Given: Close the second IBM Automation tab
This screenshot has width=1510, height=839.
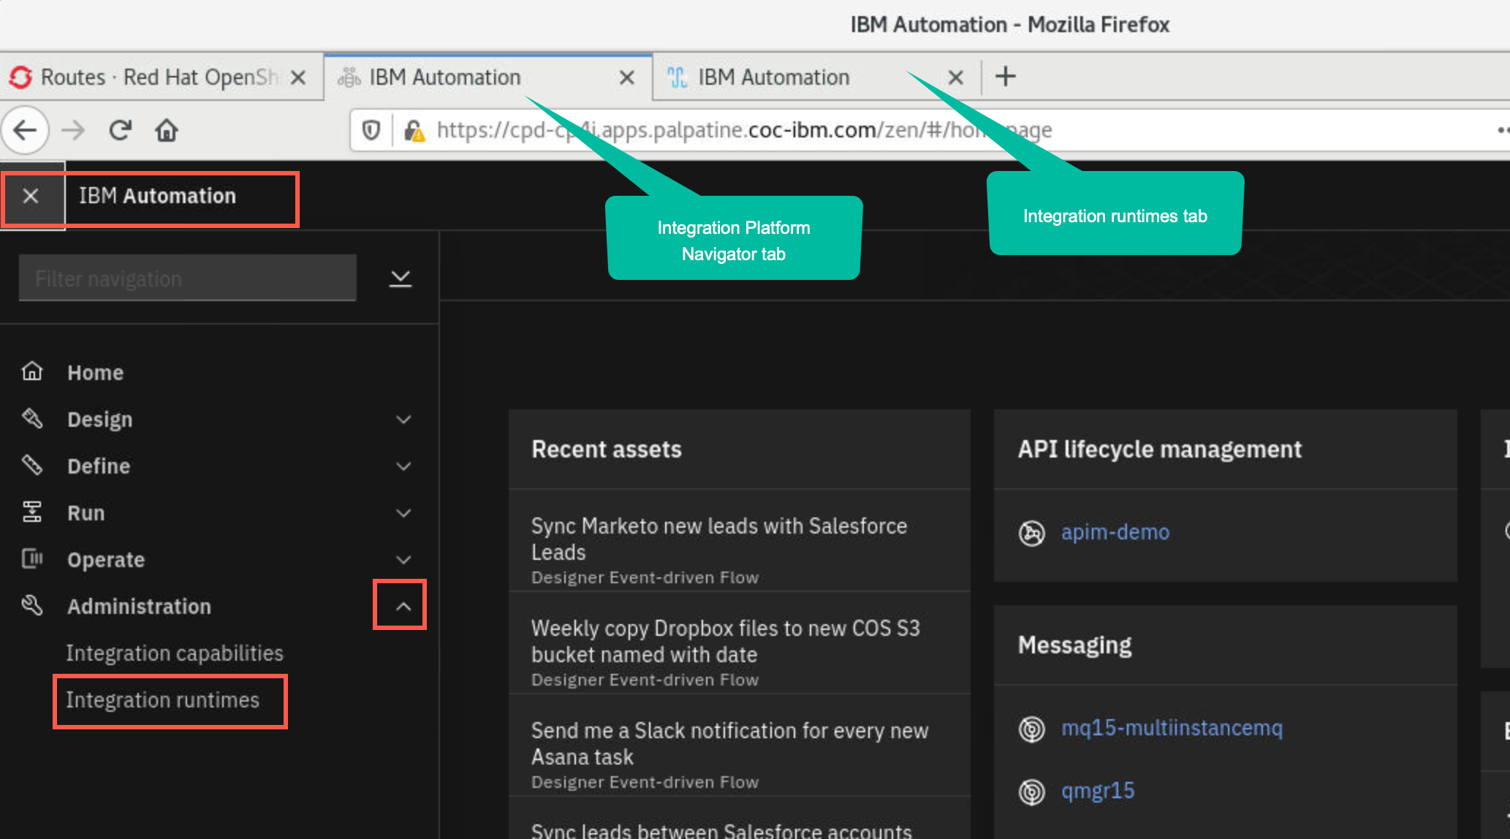Looking at the screenshot, I should tap(626, 77).
